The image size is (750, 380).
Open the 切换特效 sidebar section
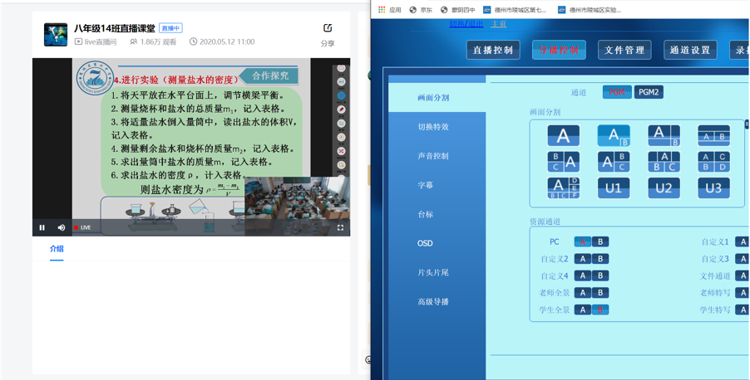(433, 127)
